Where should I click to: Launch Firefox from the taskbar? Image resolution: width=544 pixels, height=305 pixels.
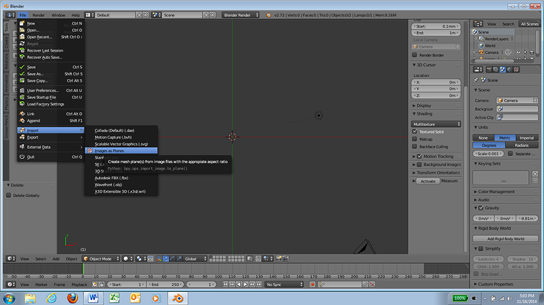pyautogui.click(x=72, y=298)
